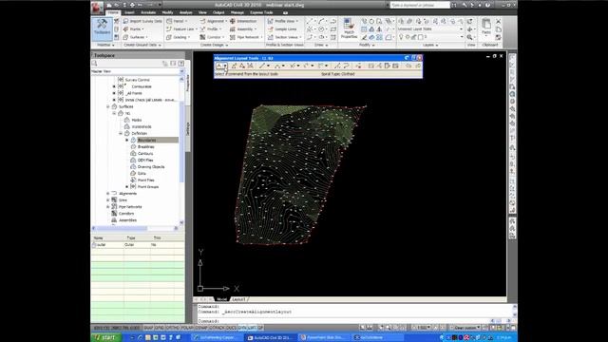Select the Point Files tree item
This screenshot has height=342, width=608.
[146, 180]
